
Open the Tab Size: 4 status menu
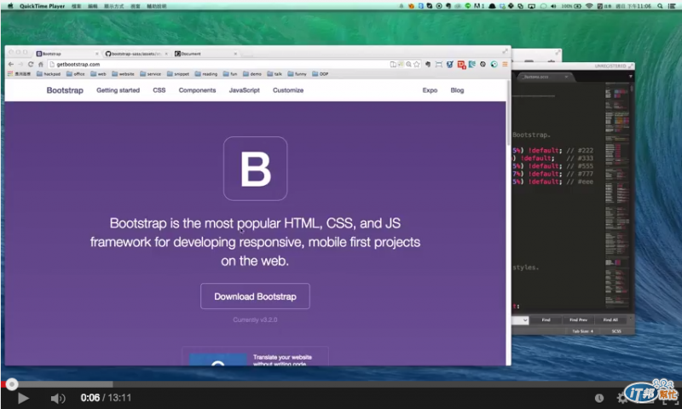[x=582, y=331]
